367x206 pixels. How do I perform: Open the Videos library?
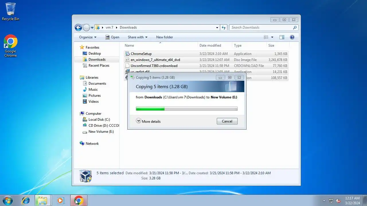(x=93, y=102)
